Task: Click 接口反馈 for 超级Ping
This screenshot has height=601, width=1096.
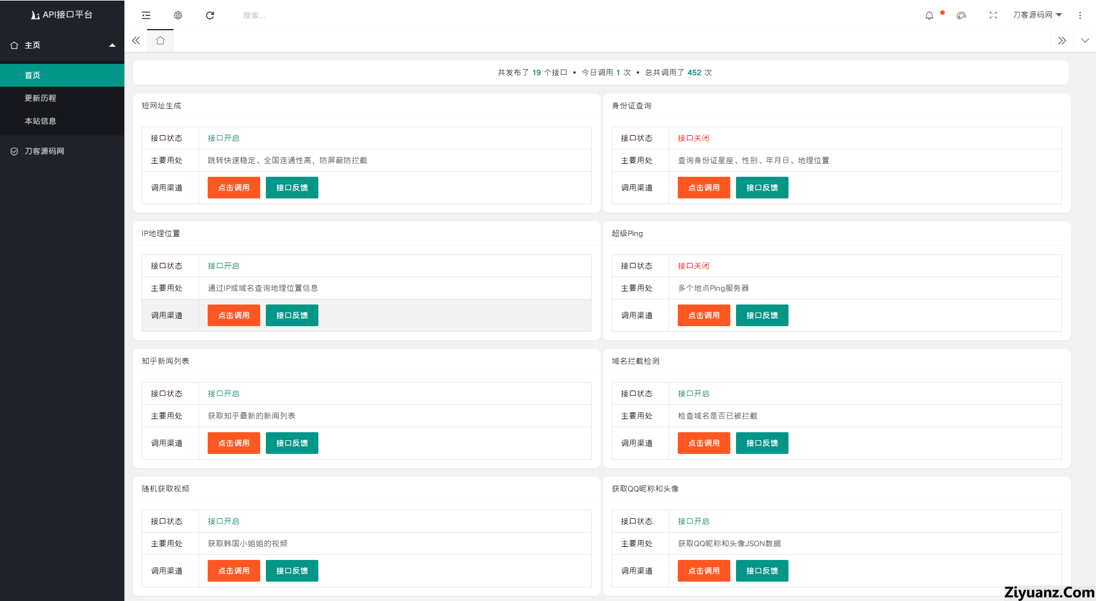Action: [762, 315]
